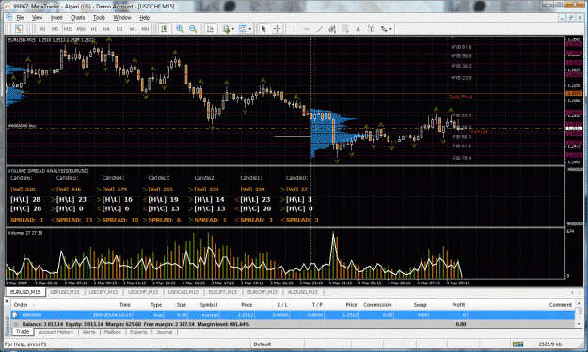This screenshot has width=588, height=352.
Task: Open the View menu
Action: point(37,18)
